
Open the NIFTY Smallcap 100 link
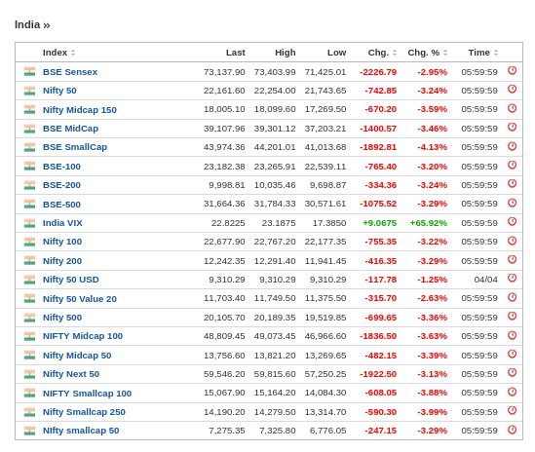point(87,394)
